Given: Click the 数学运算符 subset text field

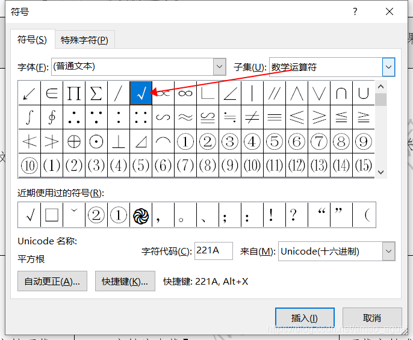Looking at the screenshot, I should click(326, 67).
